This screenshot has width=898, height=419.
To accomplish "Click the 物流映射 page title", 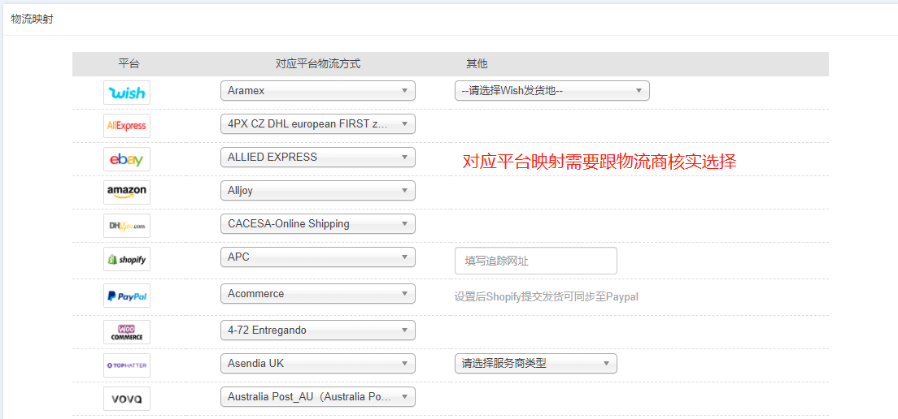I will (33, 19).
